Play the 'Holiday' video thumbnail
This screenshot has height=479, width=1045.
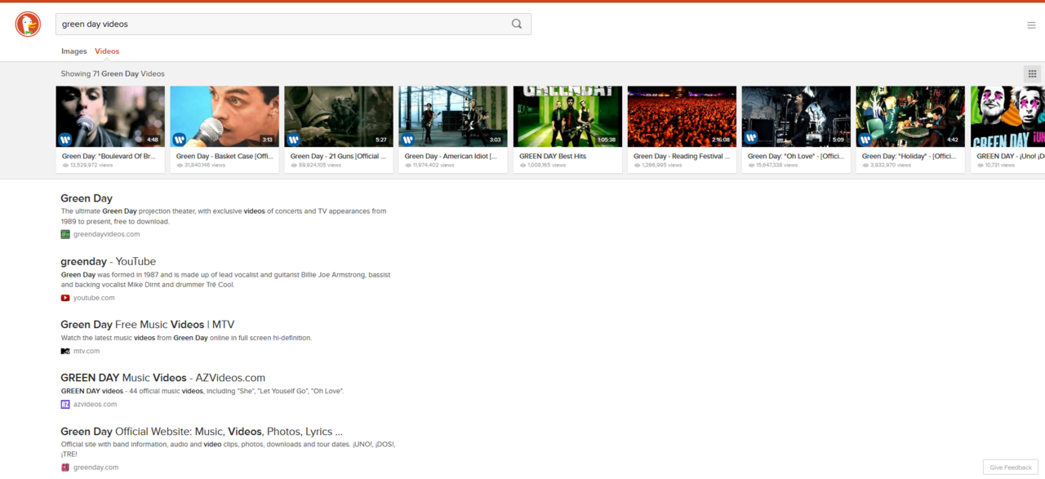click(910, 117)
